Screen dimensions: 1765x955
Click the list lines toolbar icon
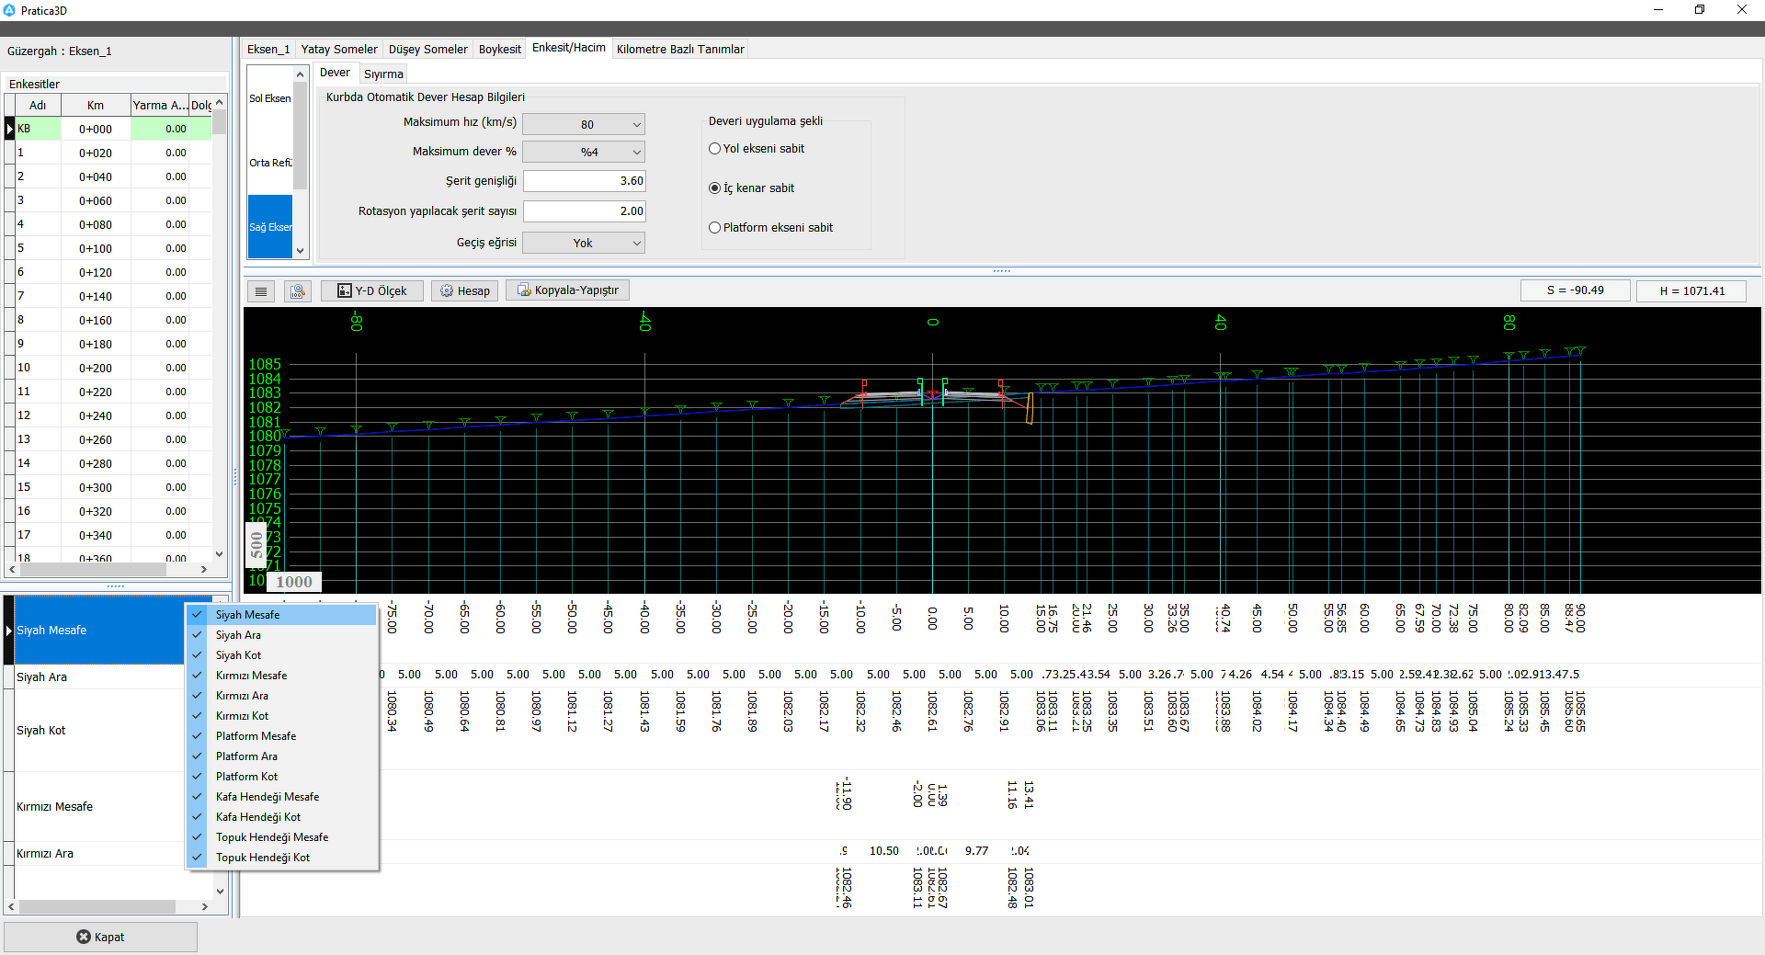coord(261,291)
